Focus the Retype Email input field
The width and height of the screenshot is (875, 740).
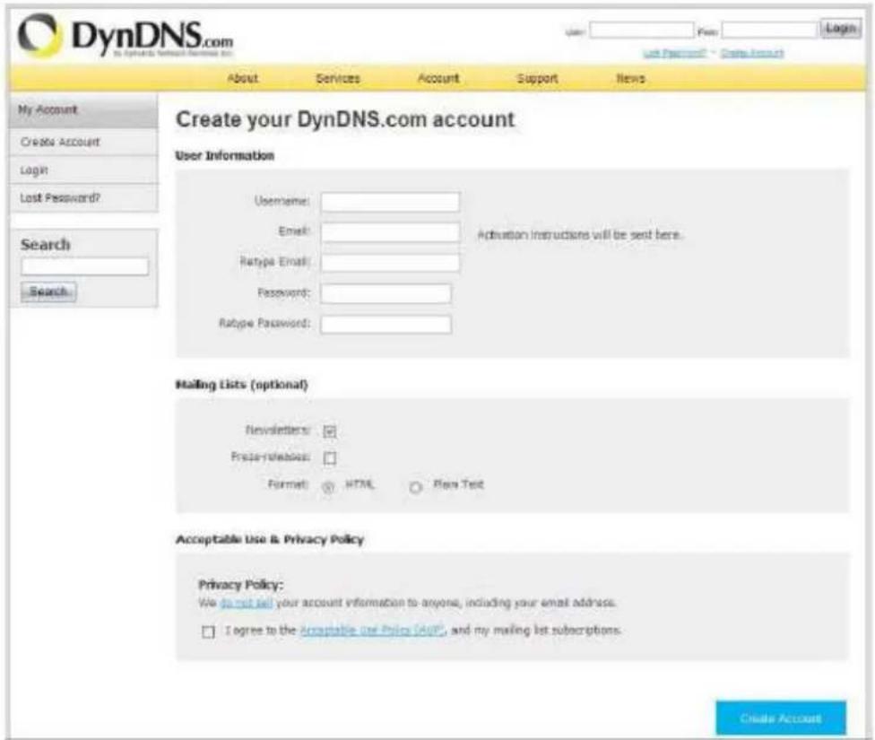[x=390, y=263]
